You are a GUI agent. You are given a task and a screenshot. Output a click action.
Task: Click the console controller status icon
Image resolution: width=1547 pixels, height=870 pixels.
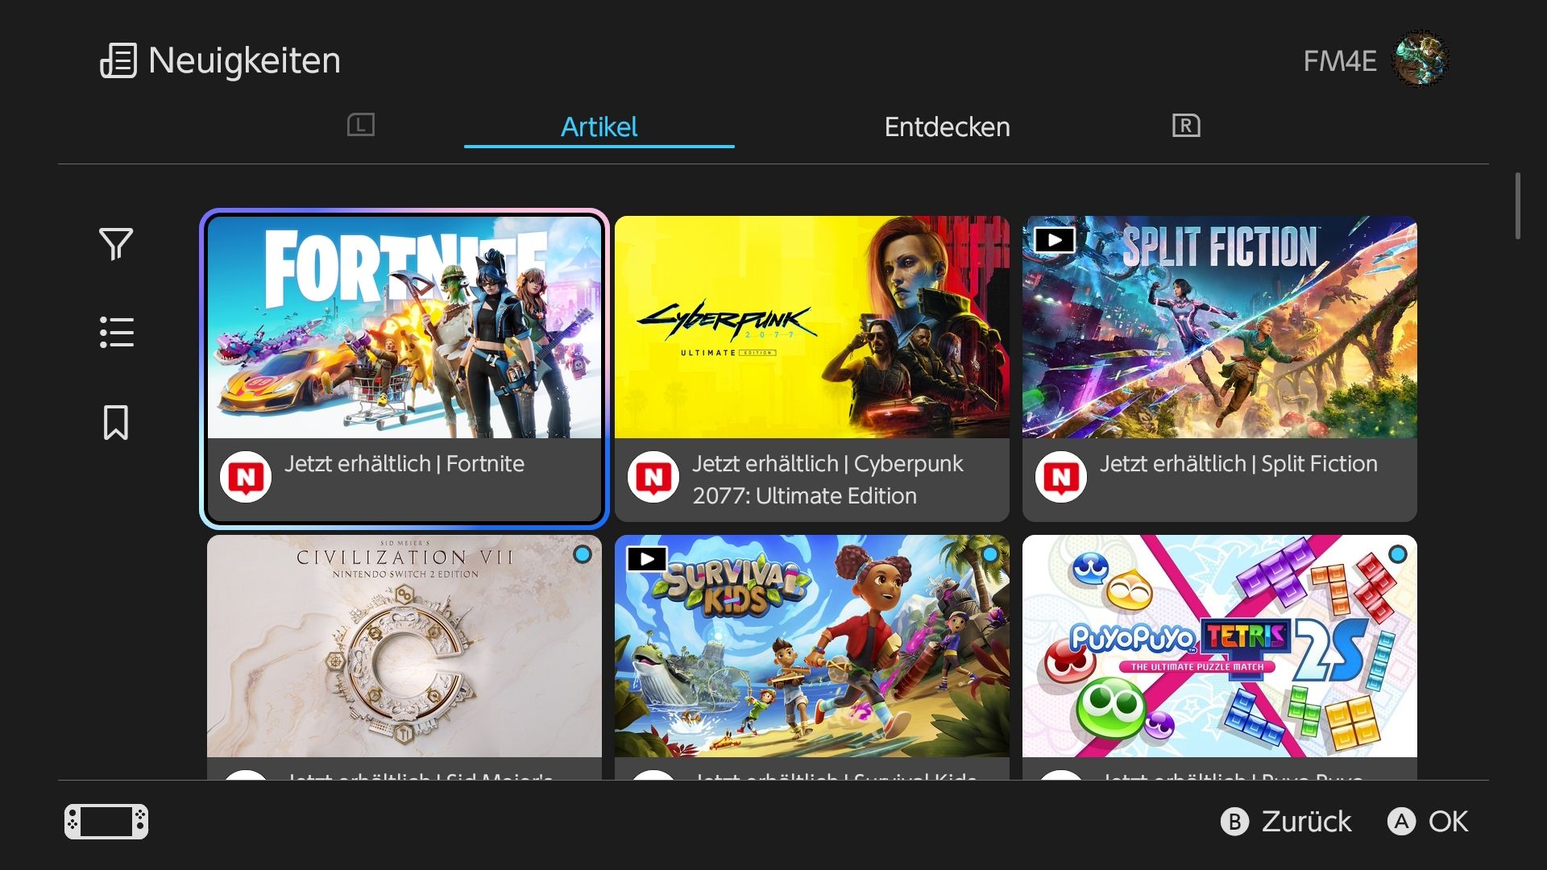tap(106, 822)
